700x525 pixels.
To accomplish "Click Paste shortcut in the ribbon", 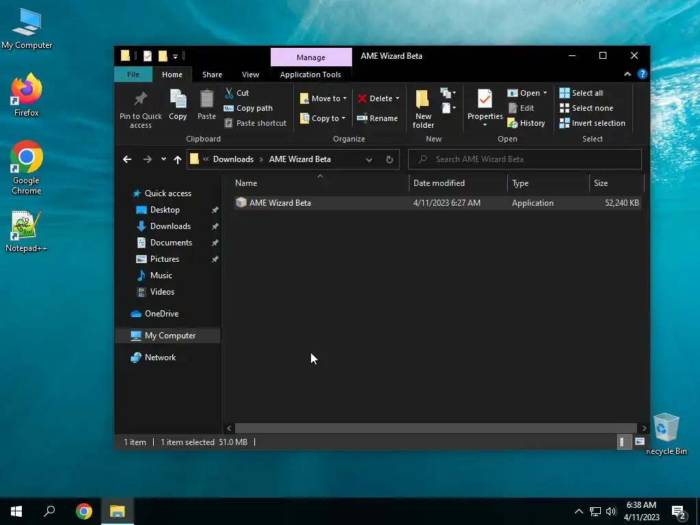I will pyautogui.click(x=256, y=123).
